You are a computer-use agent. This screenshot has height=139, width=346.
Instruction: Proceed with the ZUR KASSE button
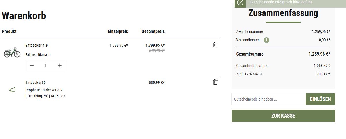(283, 116)
